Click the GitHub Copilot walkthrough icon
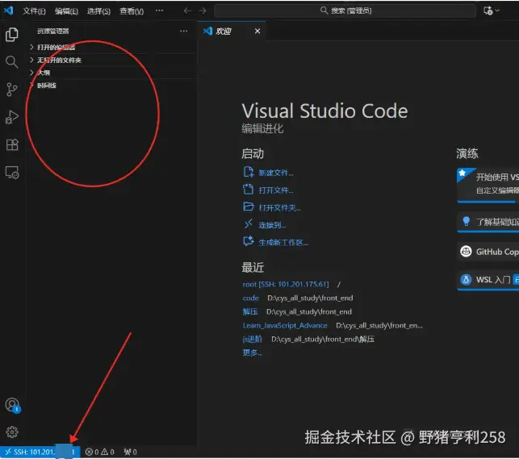 click(466, 252)
